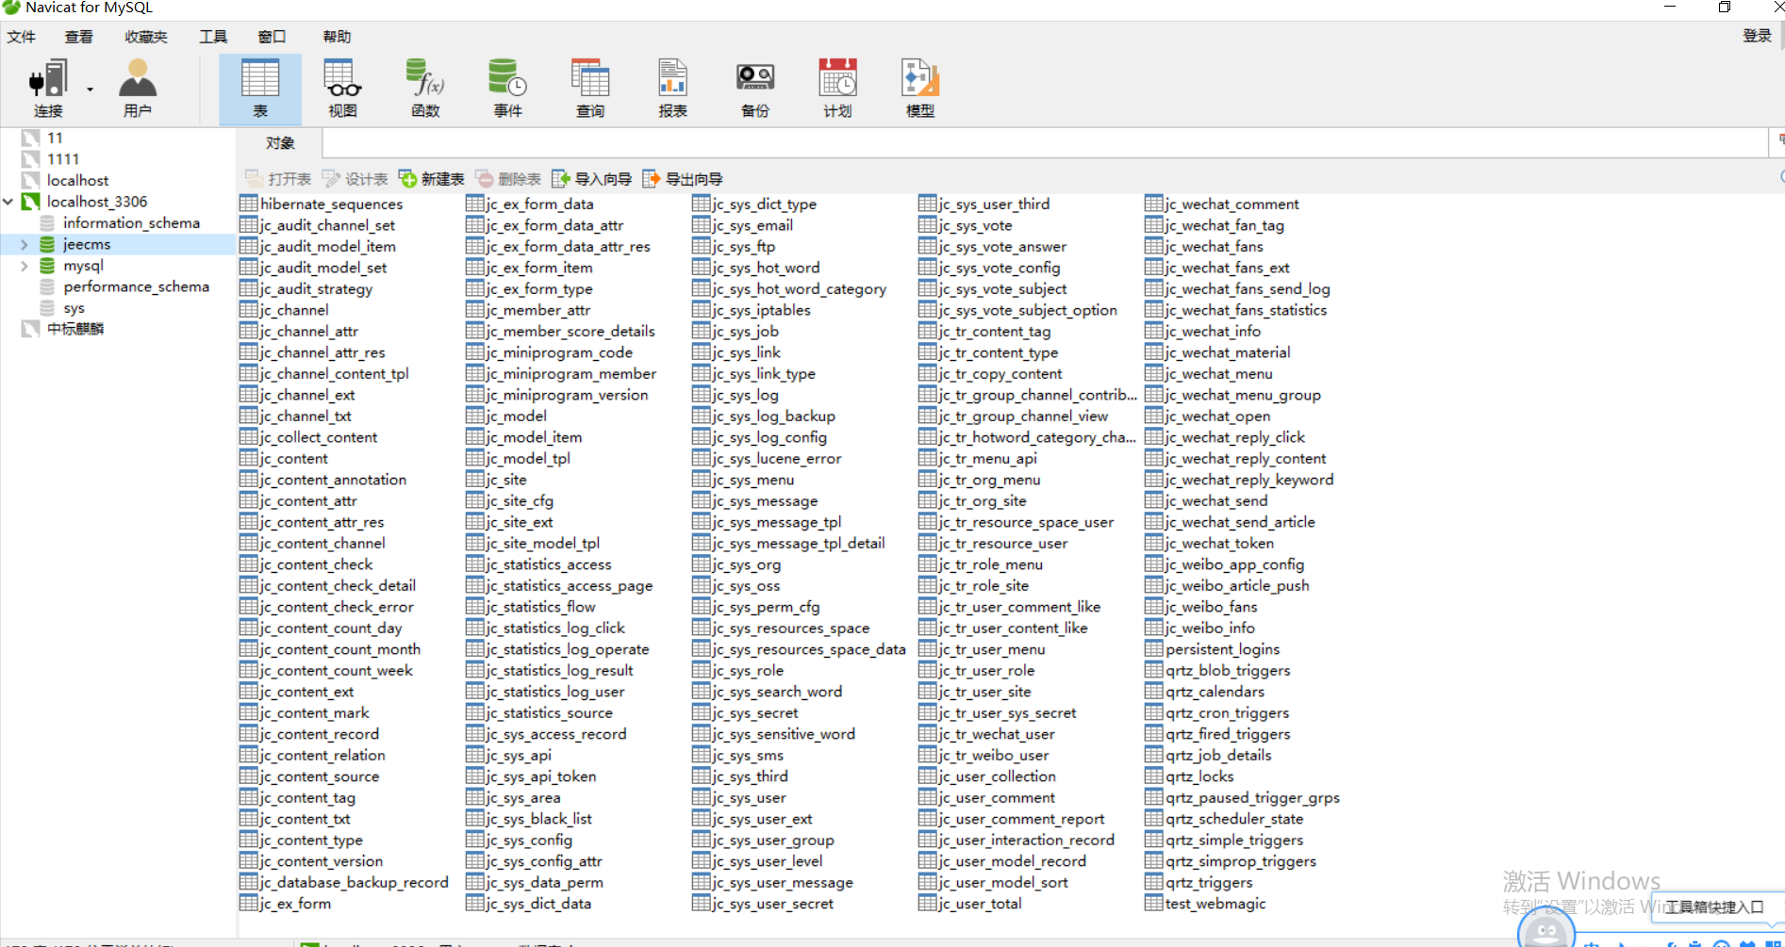
Task: Click the mysql database icon
Action: point(47,266)
